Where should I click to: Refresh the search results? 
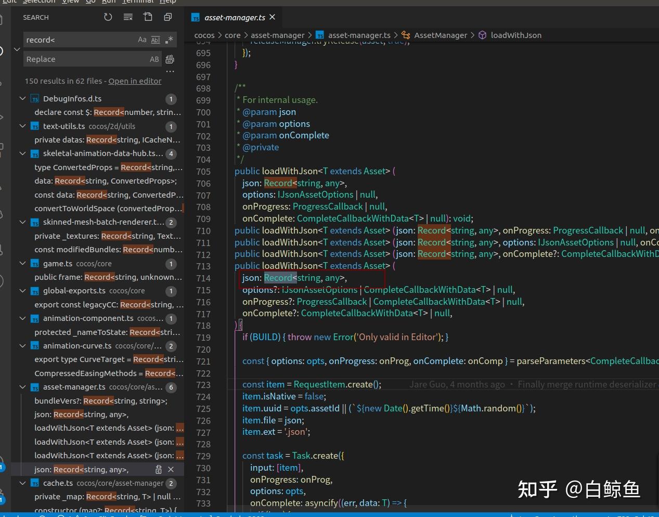[108, 17]
